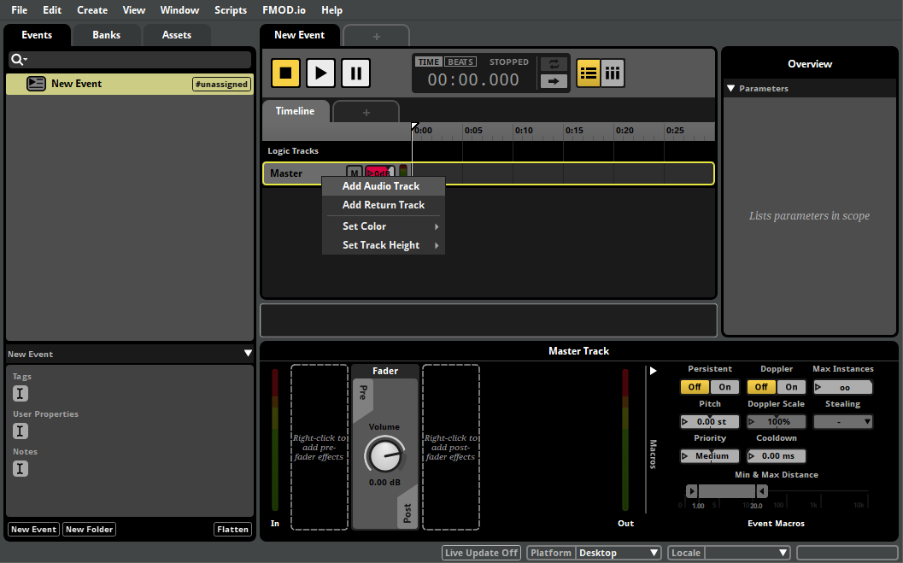903x563 pixels.
Task: Toggle the follow-playback arrow icon
Action: (x=554, y=82)
